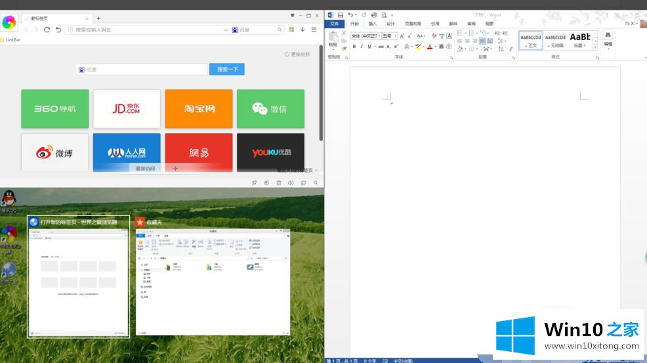Open the 淘宝网 Taobao tile
Image resolution: width=647 pixels, height=363 pixels.
199,109
